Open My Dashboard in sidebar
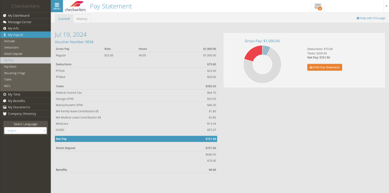Screen dimensions: 389x193 click(x=18, y=16)
